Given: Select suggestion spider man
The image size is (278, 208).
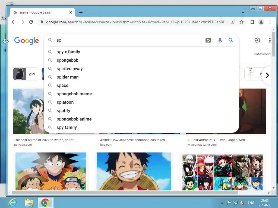Looking at the screenshot, I should tap(141, 77).
